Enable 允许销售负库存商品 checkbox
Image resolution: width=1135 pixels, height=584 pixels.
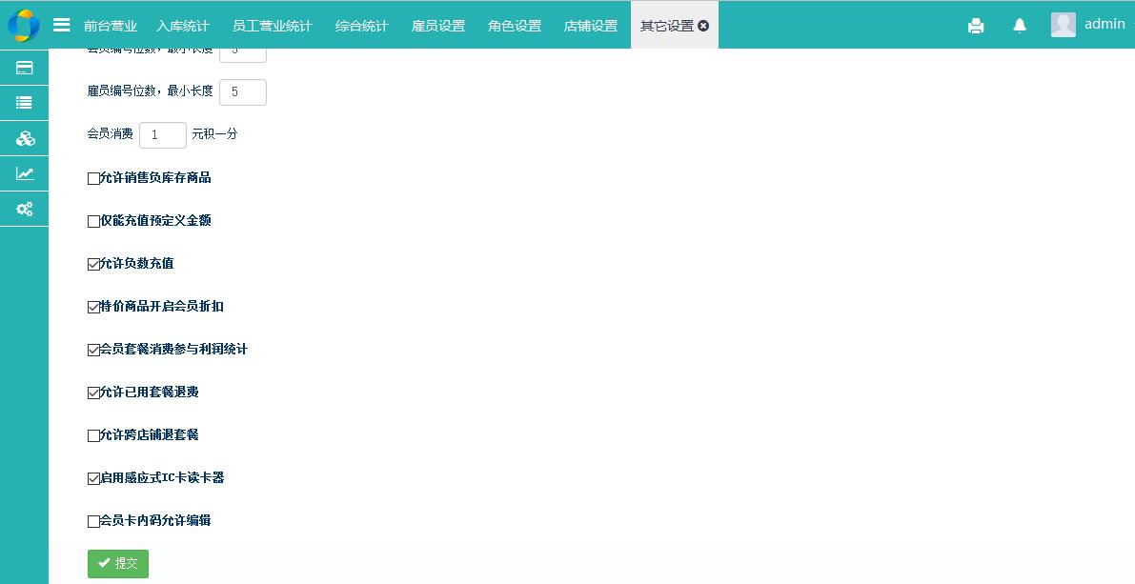(93, 178)
